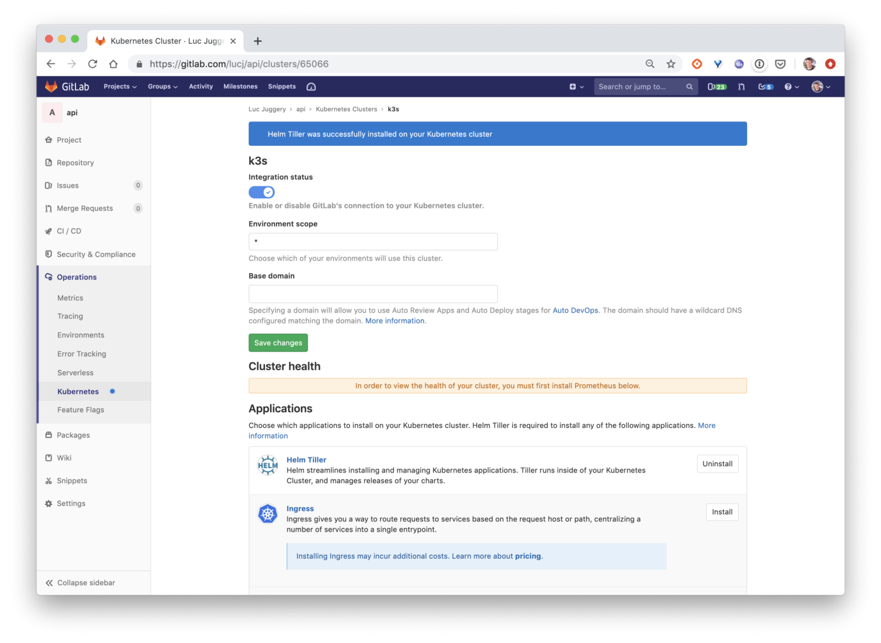Open the to-do list icon in navbar
Image resolution: width=881 pixels, height=643 pixels.
pyautogui.click(x=765, y=87)
